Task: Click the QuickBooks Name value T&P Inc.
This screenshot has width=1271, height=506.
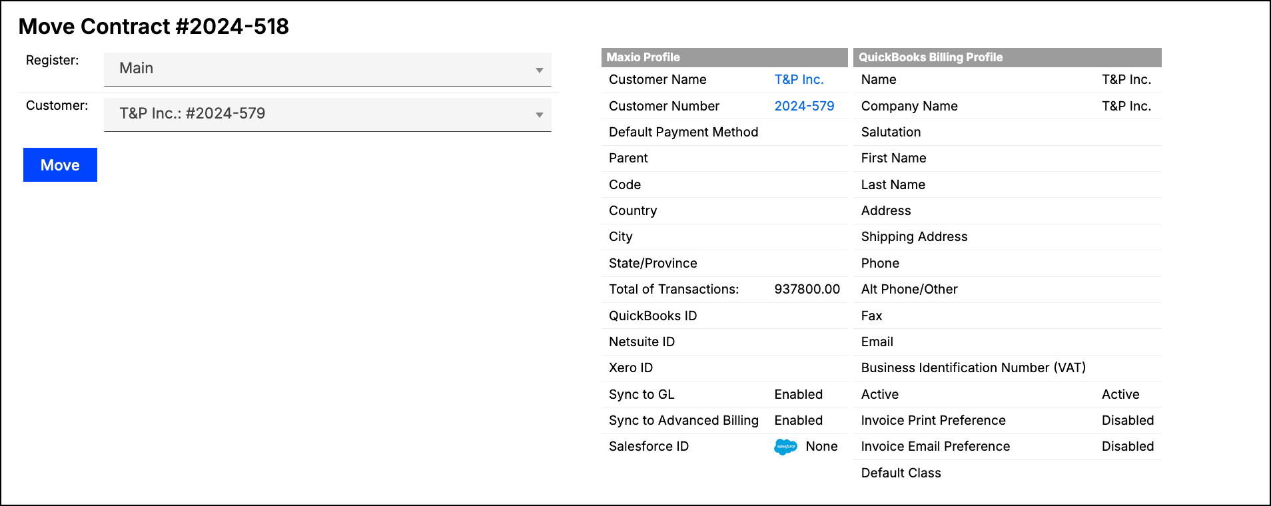Action: pos(1126,79)
